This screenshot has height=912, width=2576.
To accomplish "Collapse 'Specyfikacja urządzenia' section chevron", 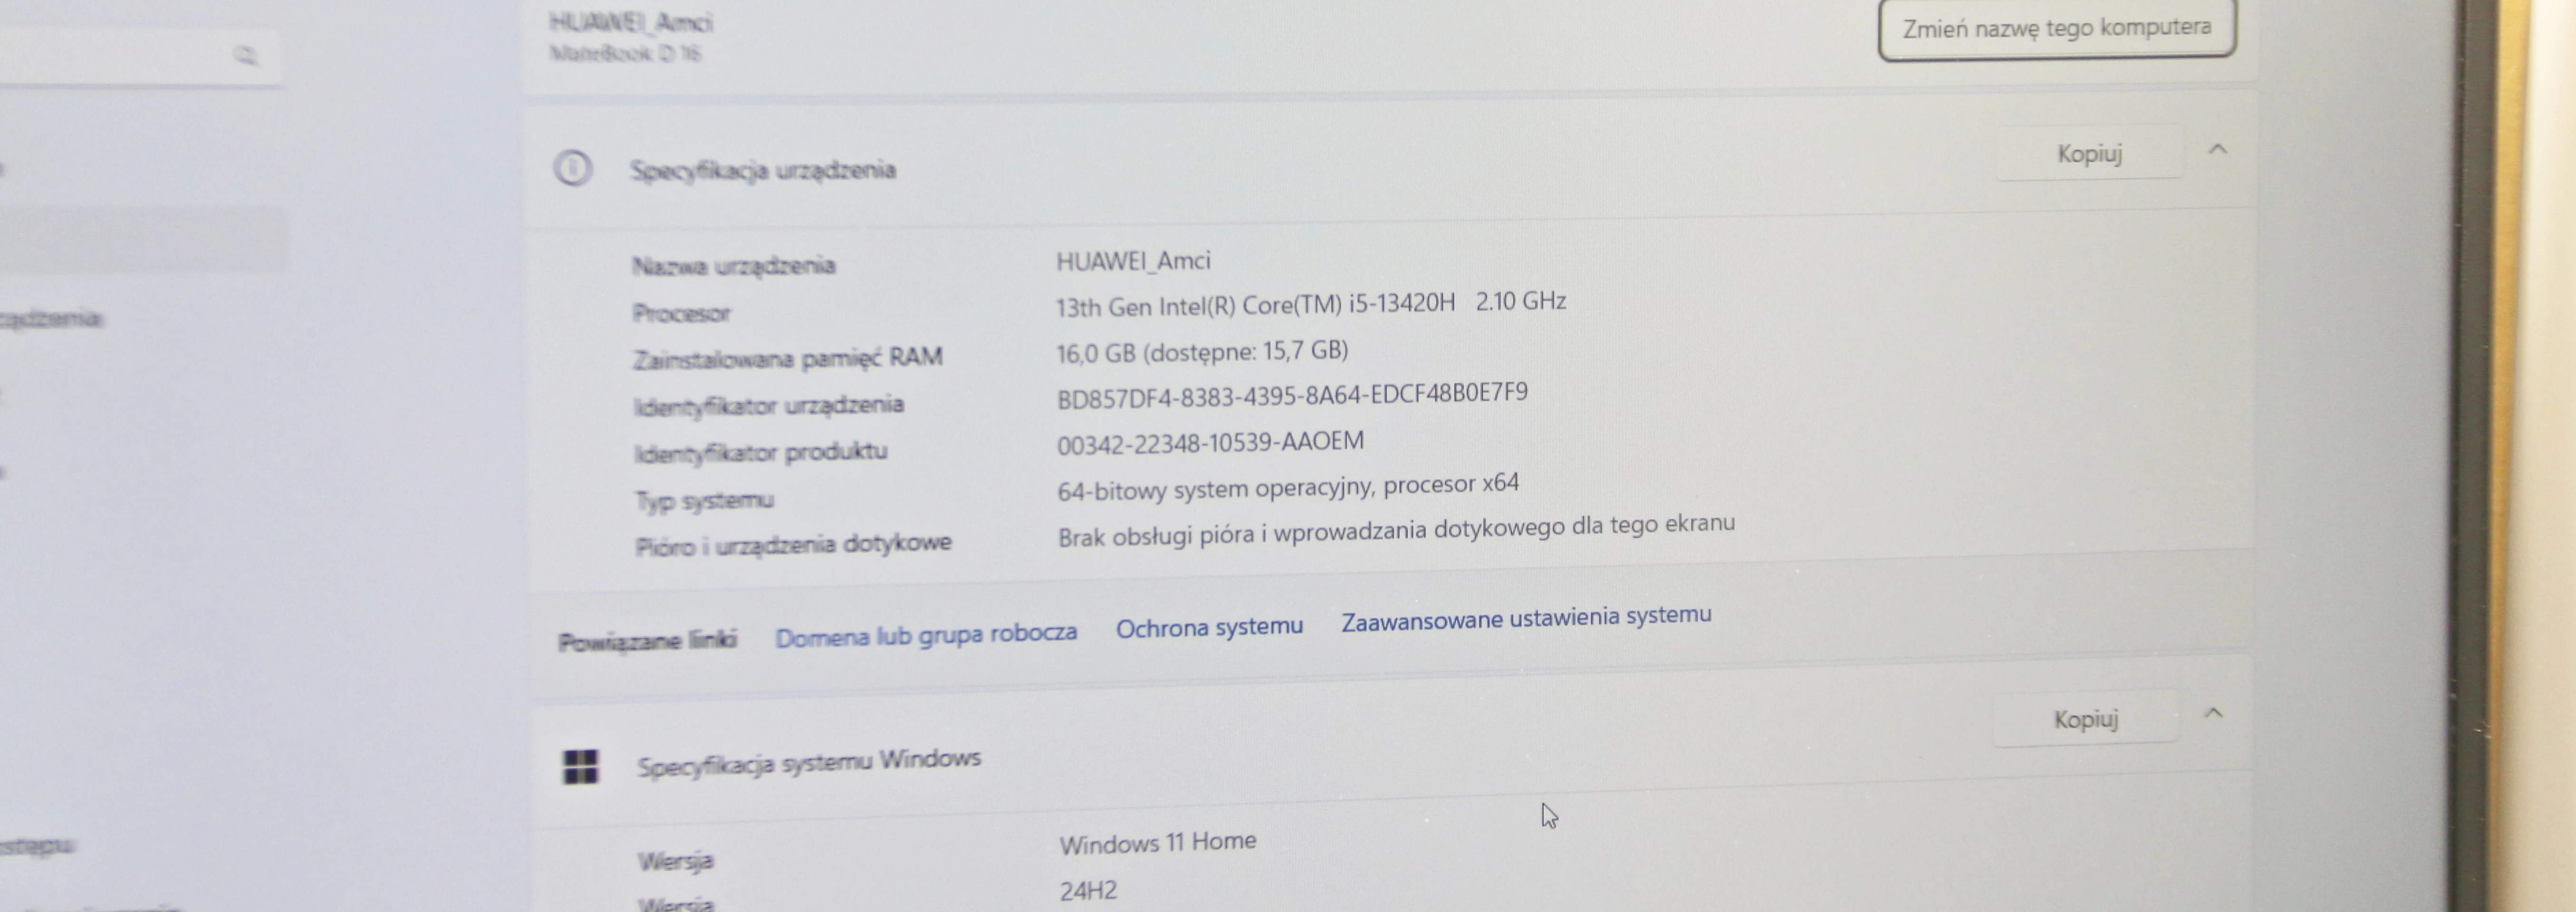I will point(2217,150).
